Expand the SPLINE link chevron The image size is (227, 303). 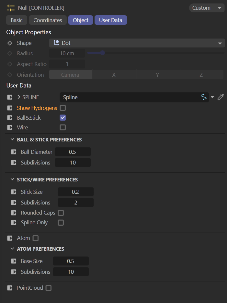click(19, 97)
